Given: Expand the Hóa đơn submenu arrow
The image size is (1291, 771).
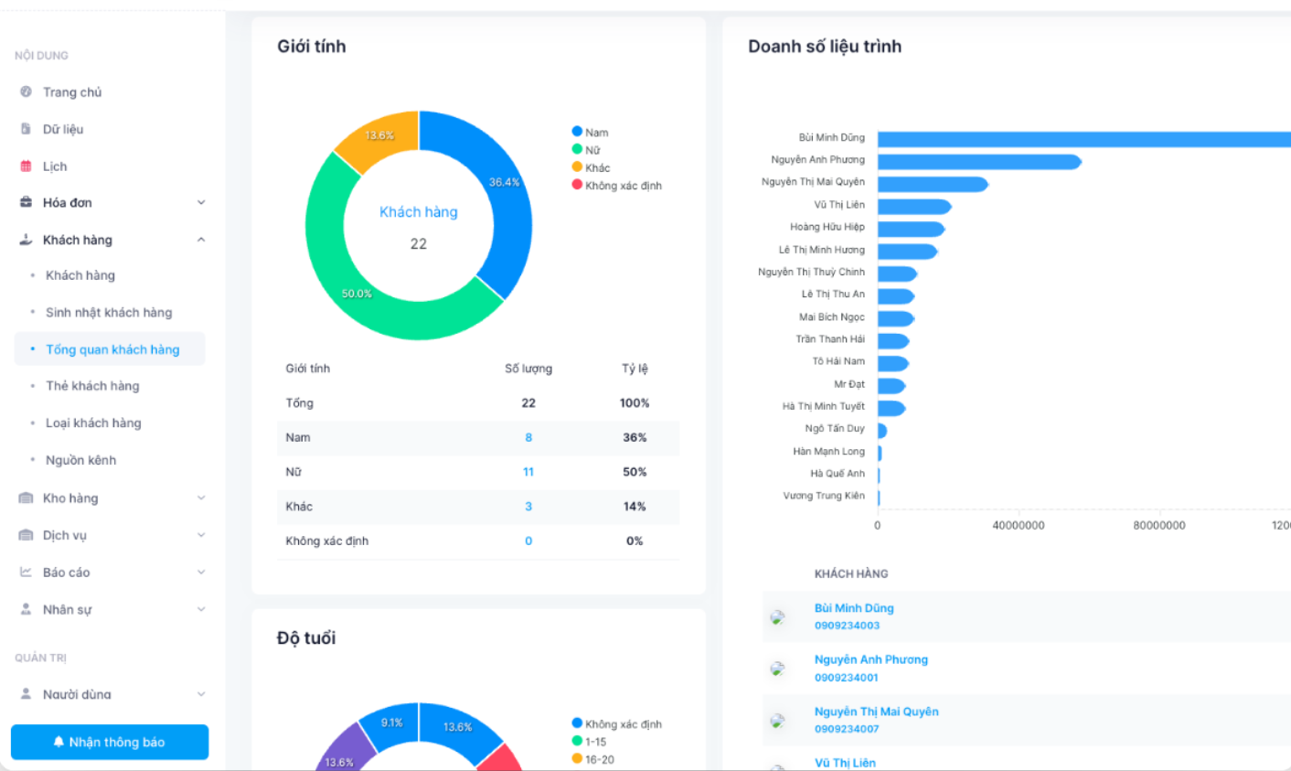Looking at the screenshot, I should (x=201, y=202).
